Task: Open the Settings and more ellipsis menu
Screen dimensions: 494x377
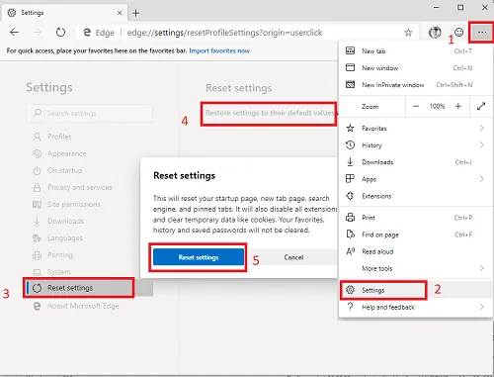Action: (x=482, y=33)
